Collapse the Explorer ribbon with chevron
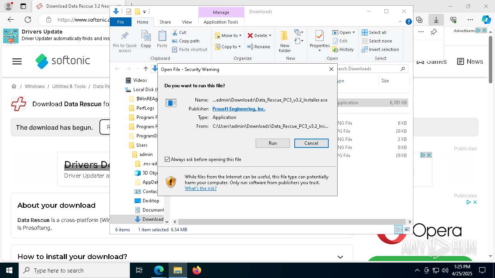Viewport: 495px width, 278px height. (400, 22)
